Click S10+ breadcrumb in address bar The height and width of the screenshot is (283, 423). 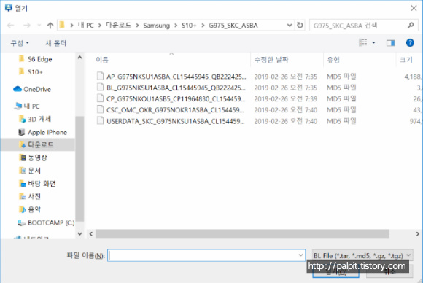189,26
